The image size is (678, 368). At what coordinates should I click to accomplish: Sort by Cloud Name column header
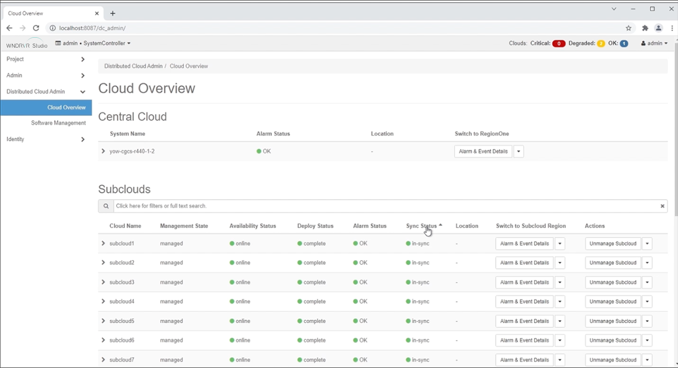pyautogui.click(x=125, y=226)
